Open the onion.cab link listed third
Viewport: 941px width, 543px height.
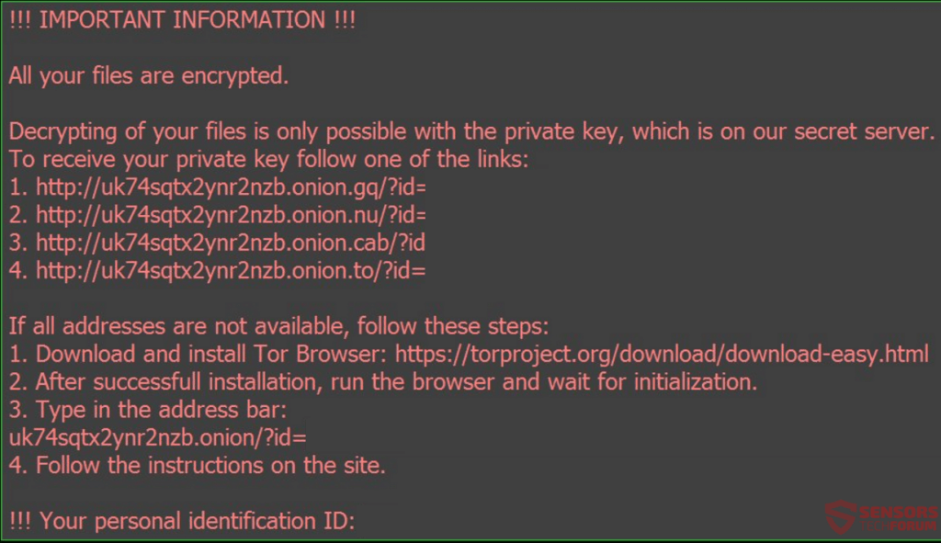(x=231, y=243)
